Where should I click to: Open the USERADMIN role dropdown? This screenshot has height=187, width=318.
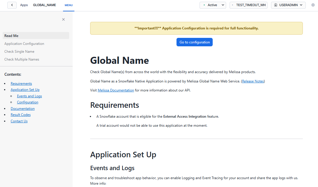pyautogui.click(x=288, y=5)
